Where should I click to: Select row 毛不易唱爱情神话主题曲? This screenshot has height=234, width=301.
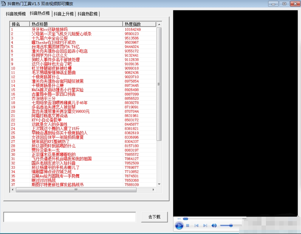[x=83, y=73]
